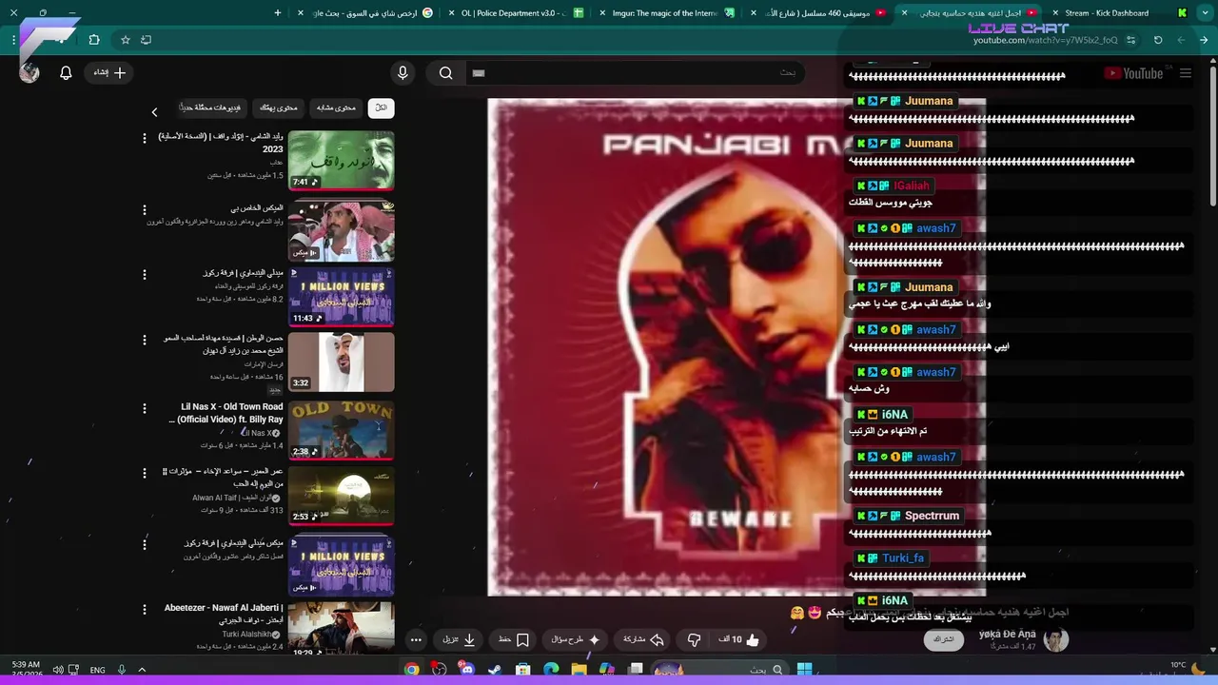
Task: Download the video with download button
Action: tap(459, 639)
